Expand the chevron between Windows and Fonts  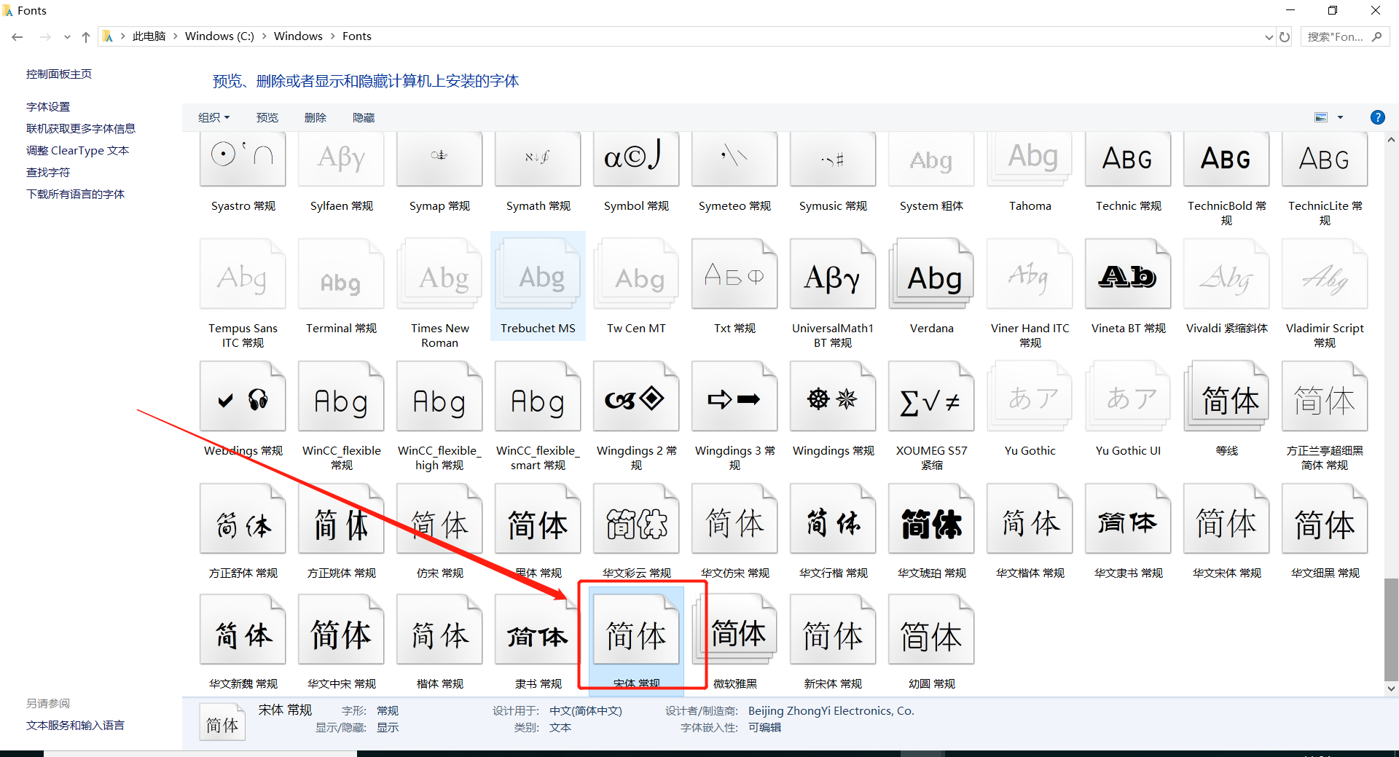coord(332,36)
